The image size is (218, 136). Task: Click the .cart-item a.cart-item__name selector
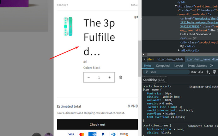[157, 88]
